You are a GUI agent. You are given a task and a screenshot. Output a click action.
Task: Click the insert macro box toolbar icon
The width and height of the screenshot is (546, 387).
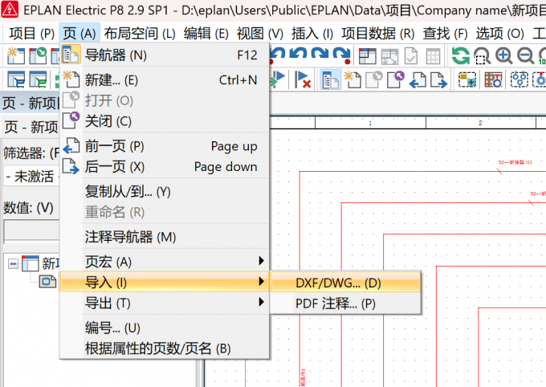(x=467, y=79)
